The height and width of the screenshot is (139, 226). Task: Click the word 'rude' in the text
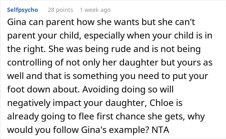[x=121, y=49]
